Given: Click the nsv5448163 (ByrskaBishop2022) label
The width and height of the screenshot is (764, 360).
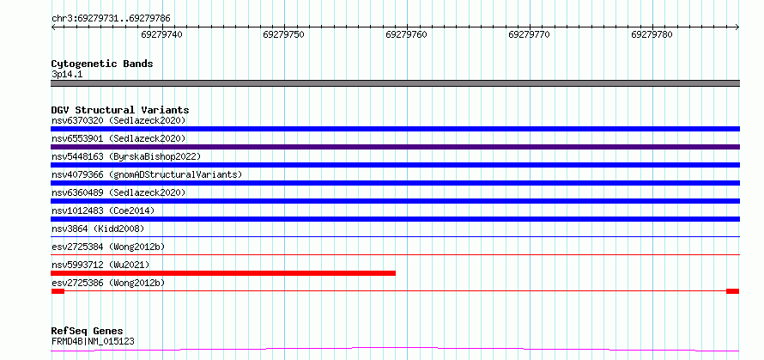Looking at the screenshot, I should tap(126, 156).
